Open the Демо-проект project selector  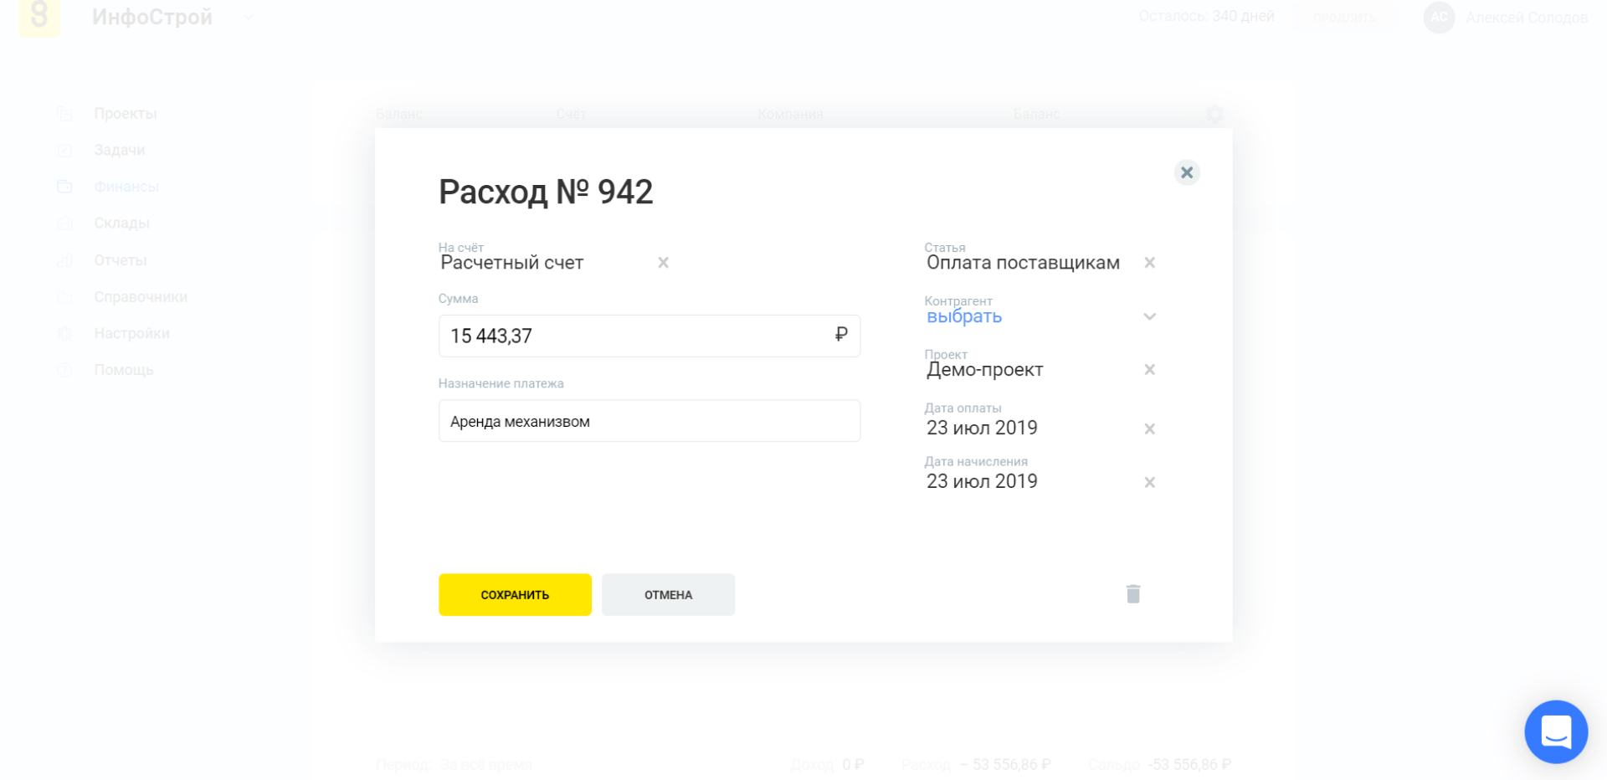(984, 370)
